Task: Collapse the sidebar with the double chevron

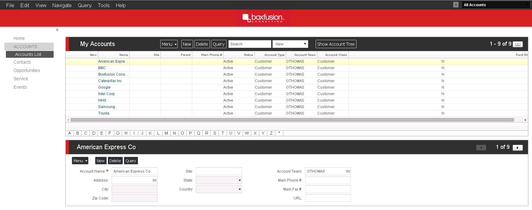Action: pyautogui.click(x=57, y=30)
